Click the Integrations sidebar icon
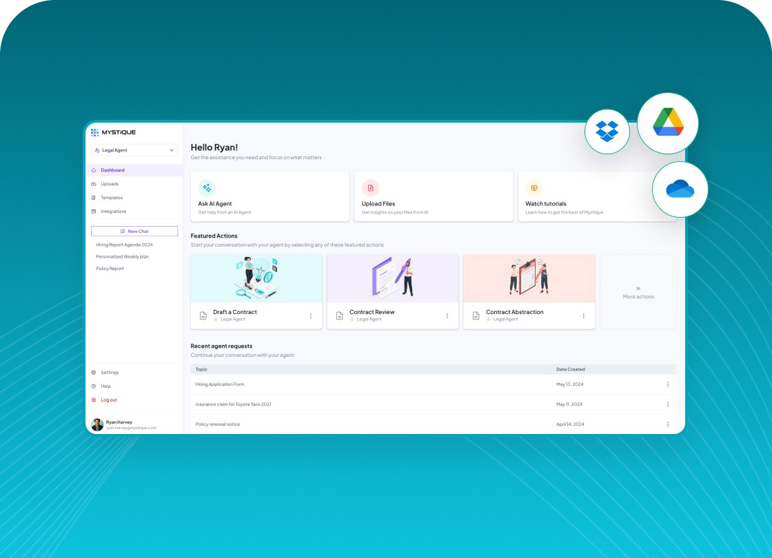Viewport: 772px width, 558px height. coord(94,211)
